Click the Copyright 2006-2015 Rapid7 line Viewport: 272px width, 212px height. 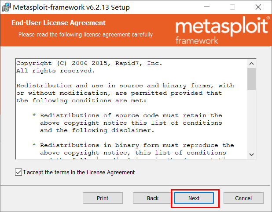click(89, 63)
